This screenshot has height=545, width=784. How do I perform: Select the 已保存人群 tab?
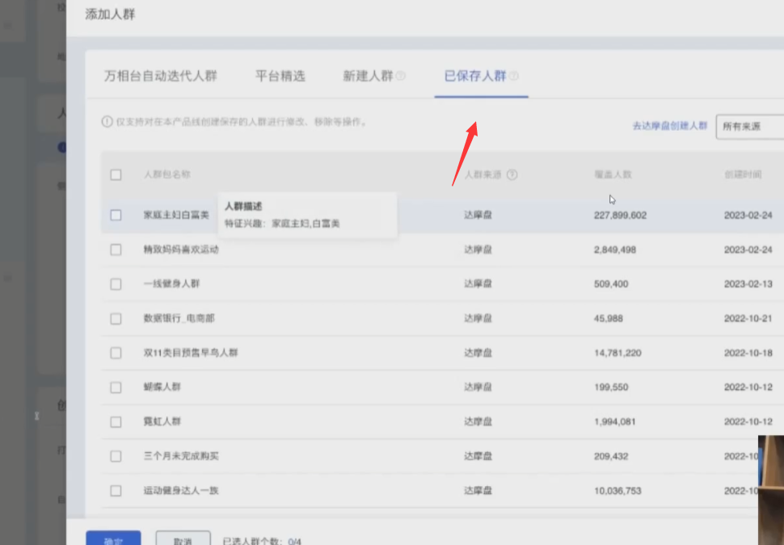pos(475,77)
